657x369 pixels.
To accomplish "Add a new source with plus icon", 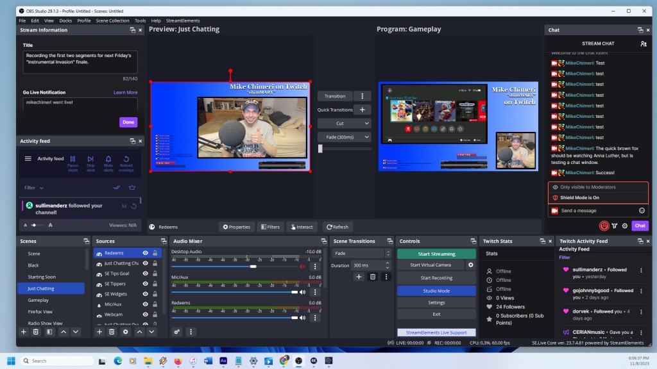I will tap(99, 332).
